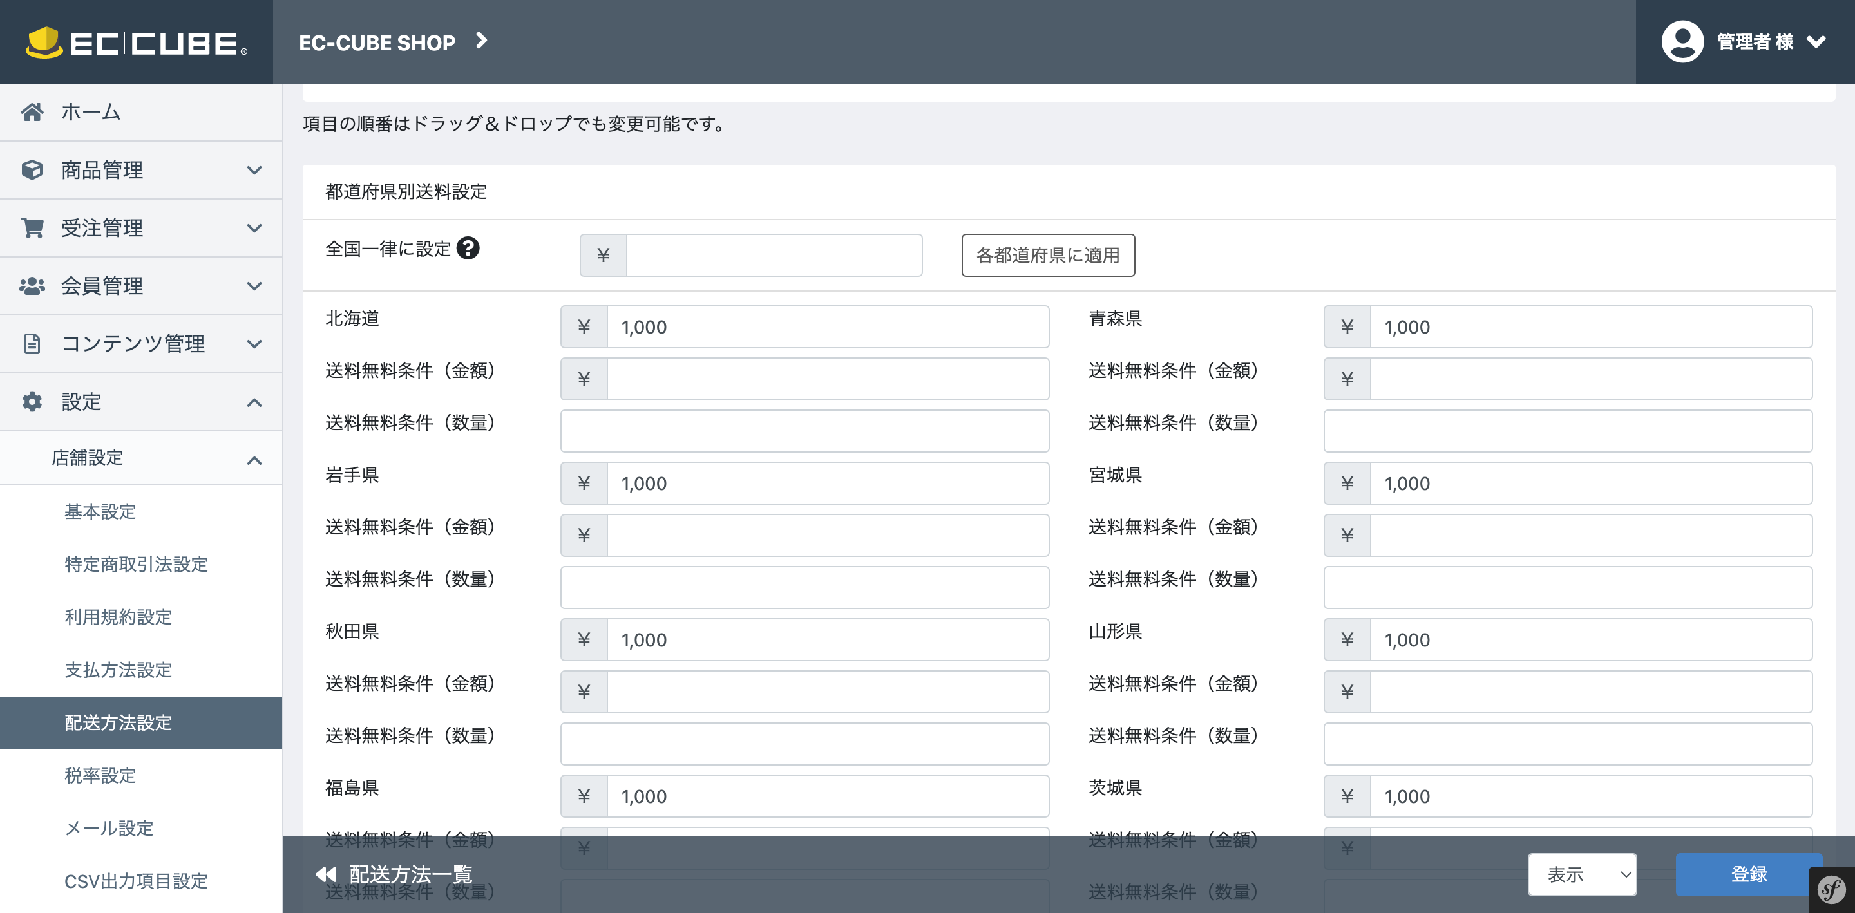The width and height of the screenshot is (1855, 913).
Task: Click 送料無料条件(金額) field under 岩手県
Action: (x=828, y=535)
